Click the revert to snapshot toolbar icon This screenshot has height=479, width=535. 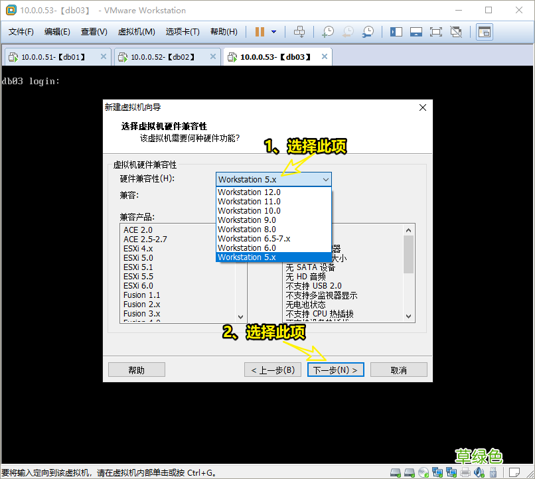[348, 32]
